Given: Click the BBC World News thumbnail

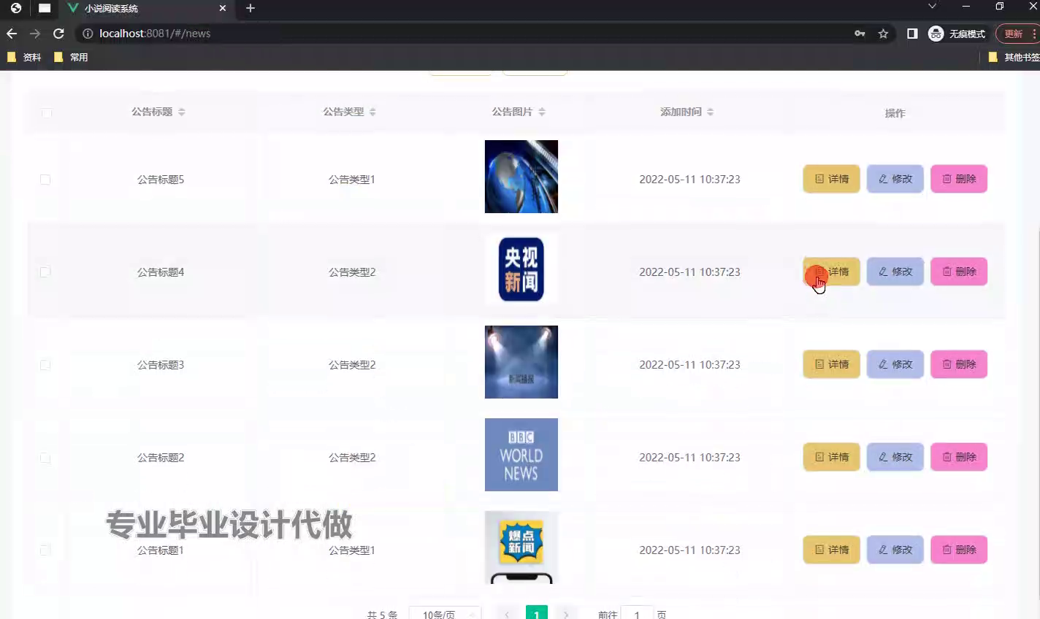Looking at the screenshot, I should pos(521,455).
